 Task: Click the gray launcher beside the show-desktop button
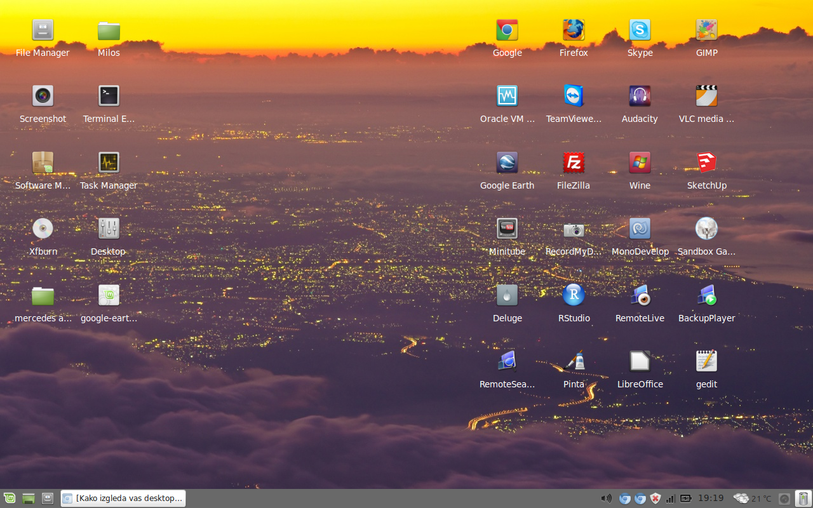pyautogui.click(x=48, y=498)
